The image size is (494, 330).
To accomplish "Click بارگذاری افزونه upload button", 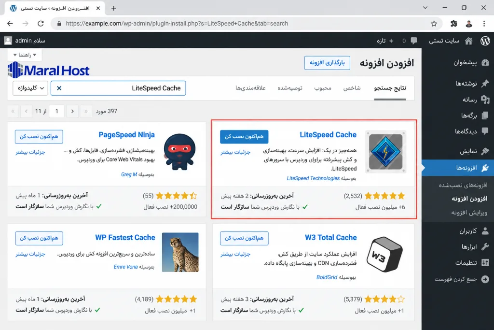I will click(x=327, y=63).
